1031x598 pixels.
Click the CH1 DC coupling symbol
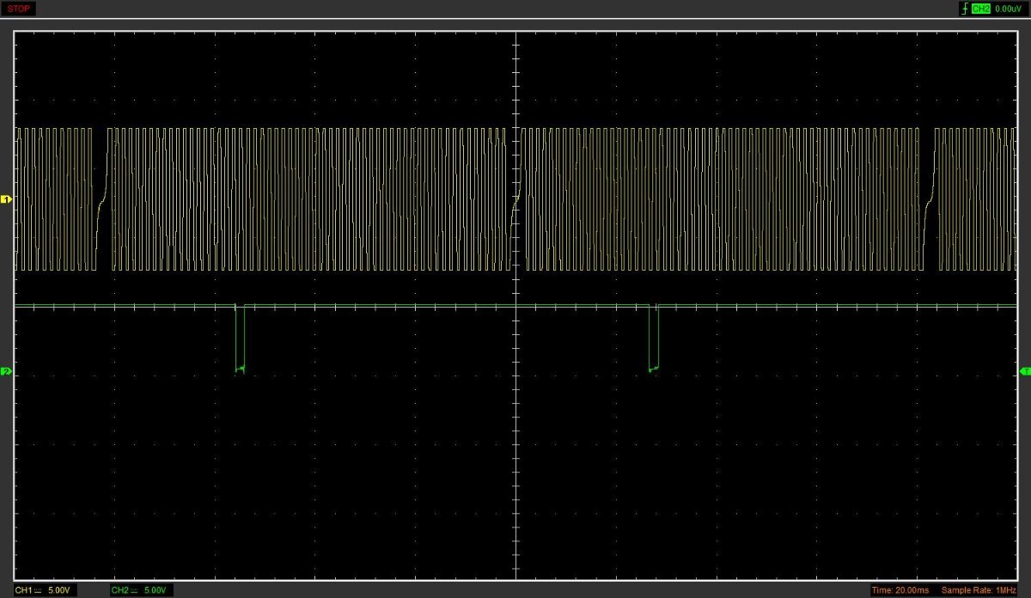coord(40,590)
